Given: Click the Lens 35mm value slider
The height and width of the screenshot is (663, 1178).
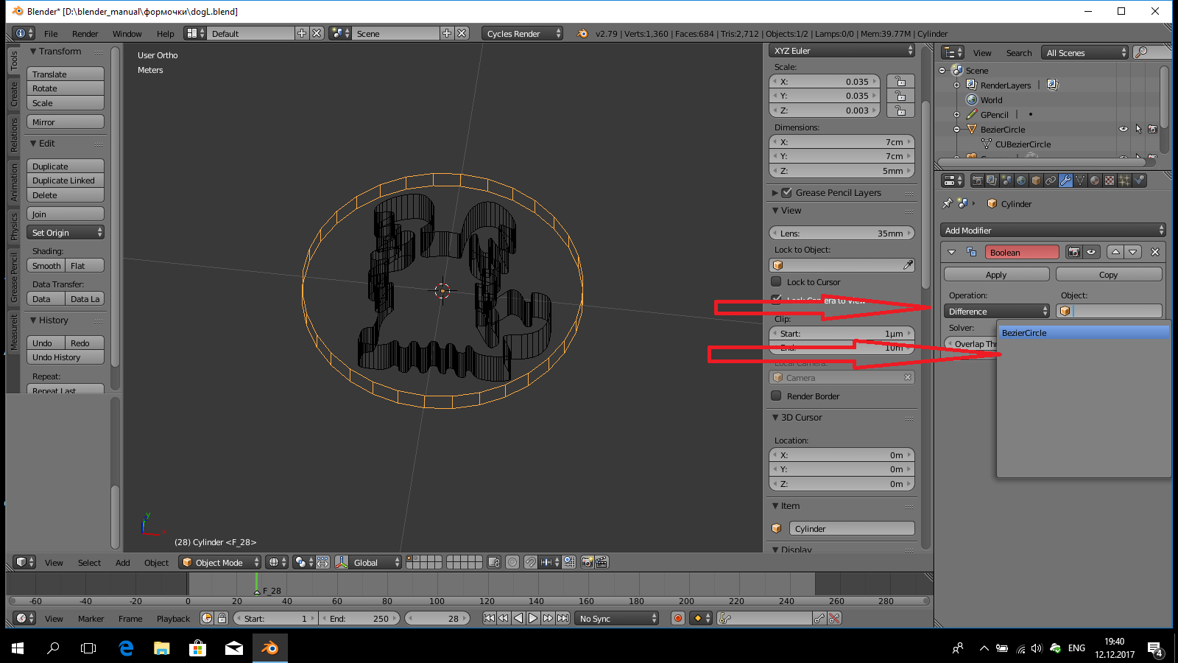Looking at the screenshot, I should point(842,234).
